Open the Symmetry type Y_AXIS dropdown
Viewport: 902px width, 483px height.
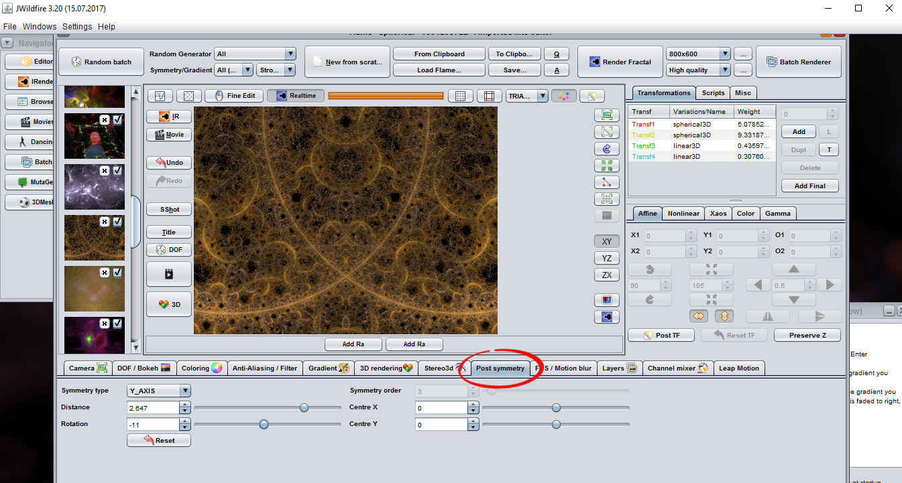coord(159,391)
